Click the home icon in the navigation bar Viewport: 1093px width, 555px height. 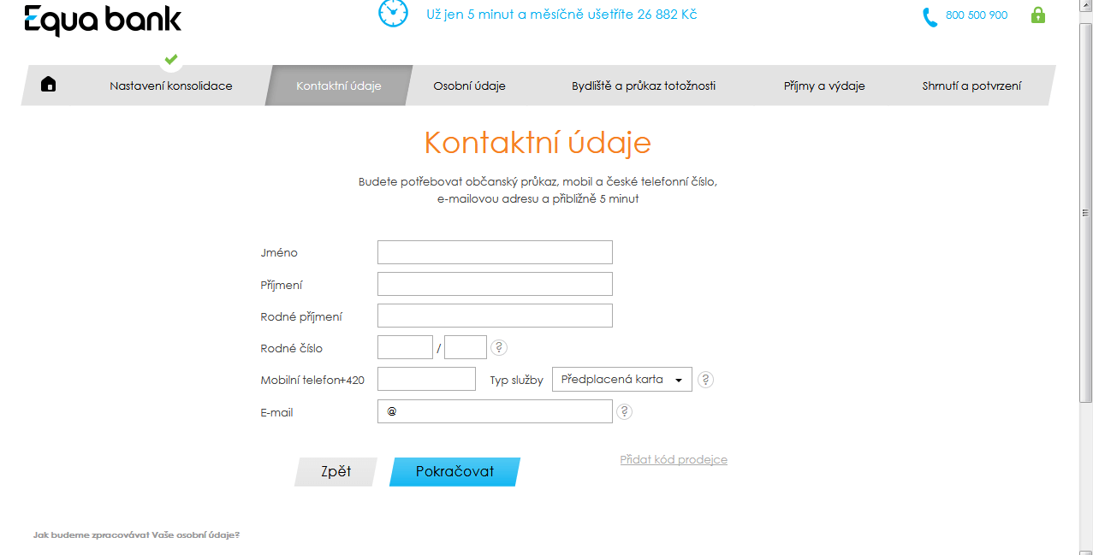[49, 84]
